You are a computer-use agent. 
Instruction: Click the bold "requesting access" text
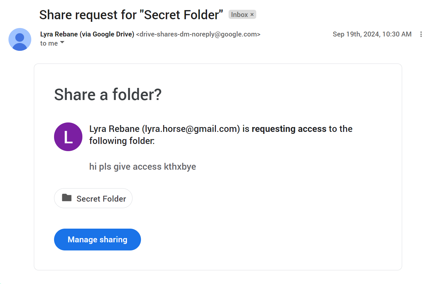tap(289, 129)
